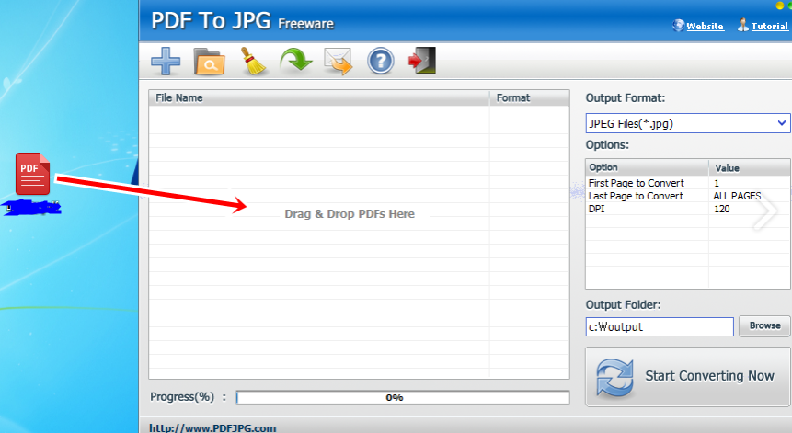Image resolution: width=792 pixels, height=433 pixels.
Task: Click Start Converting Now button
Action: (687, 377)
